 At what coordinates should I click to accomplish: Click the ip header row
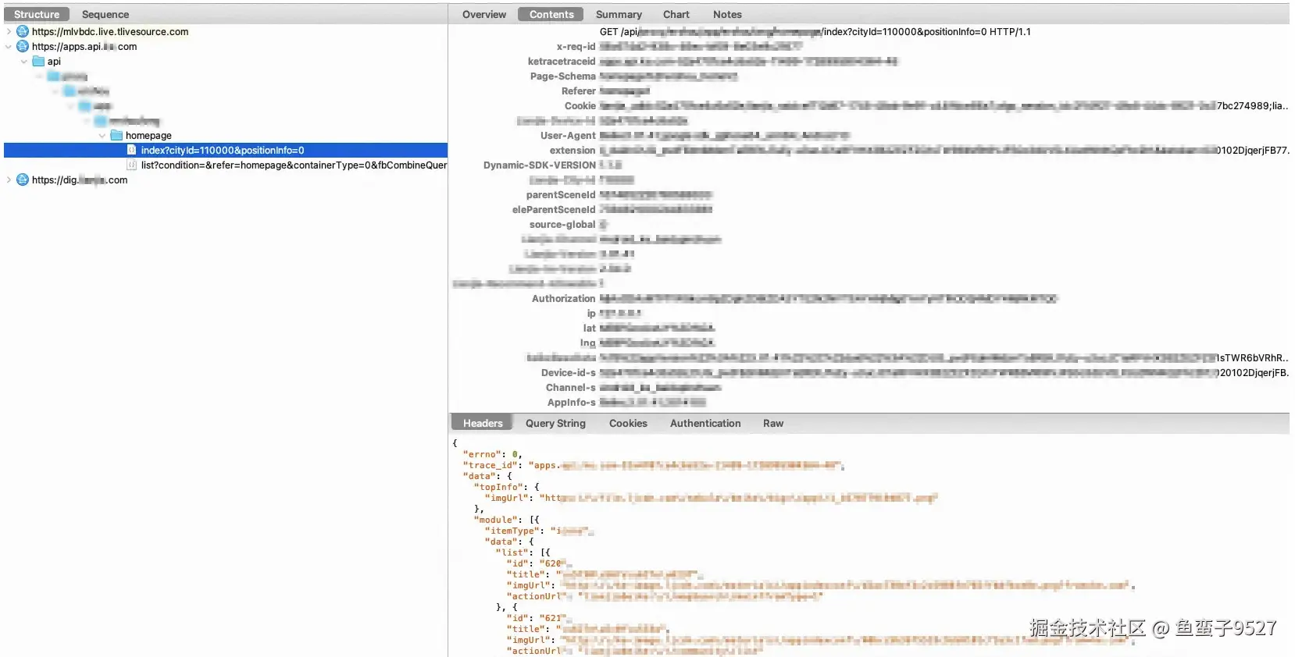click(869, 314)
